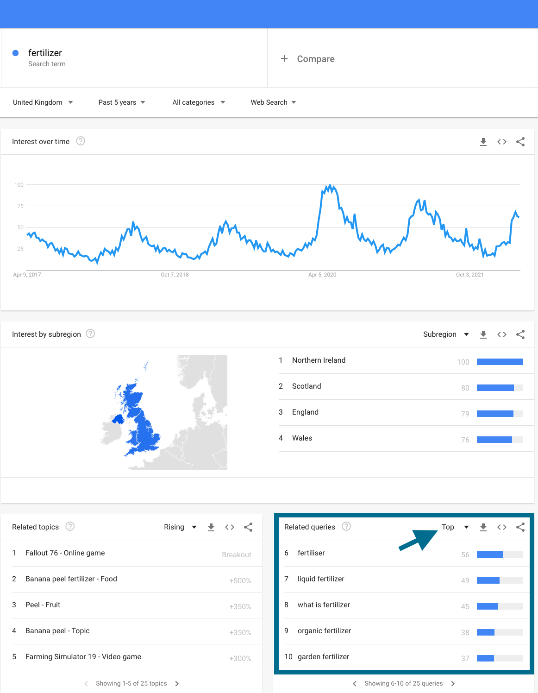
Task: Open help for Interest over time
Action: tap(81, 141)
